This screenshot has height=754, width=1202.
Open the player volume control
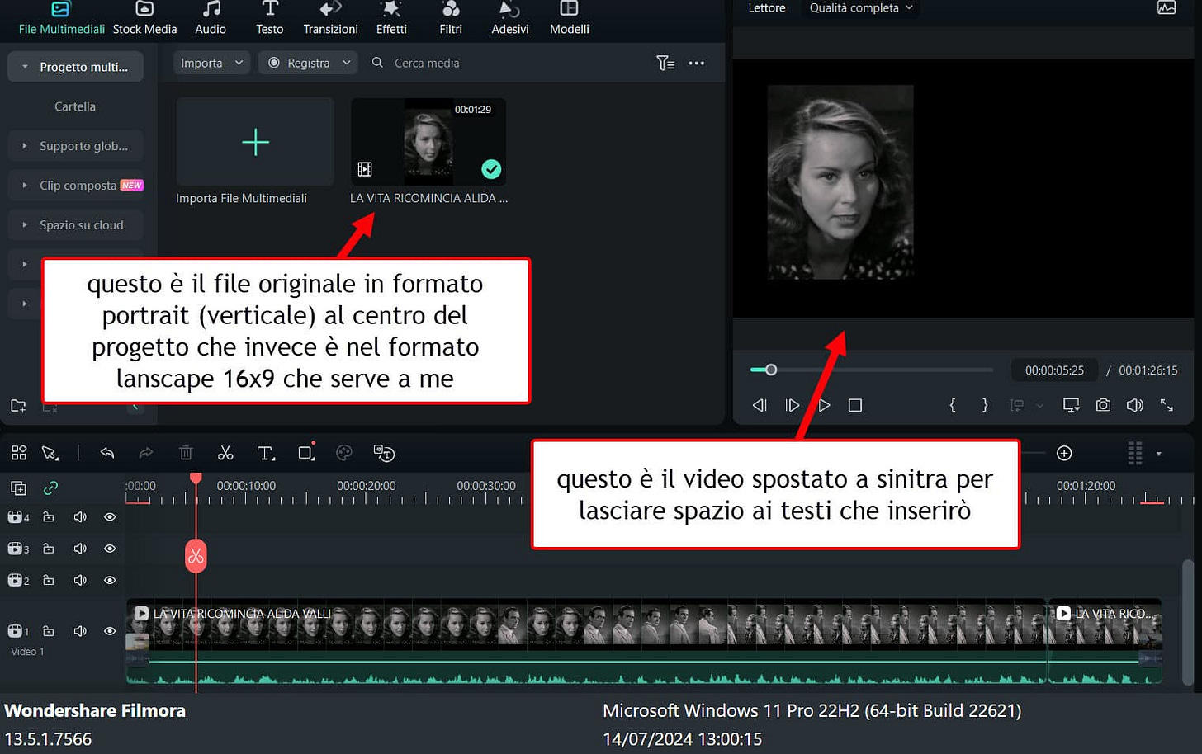pos(1135,405)
